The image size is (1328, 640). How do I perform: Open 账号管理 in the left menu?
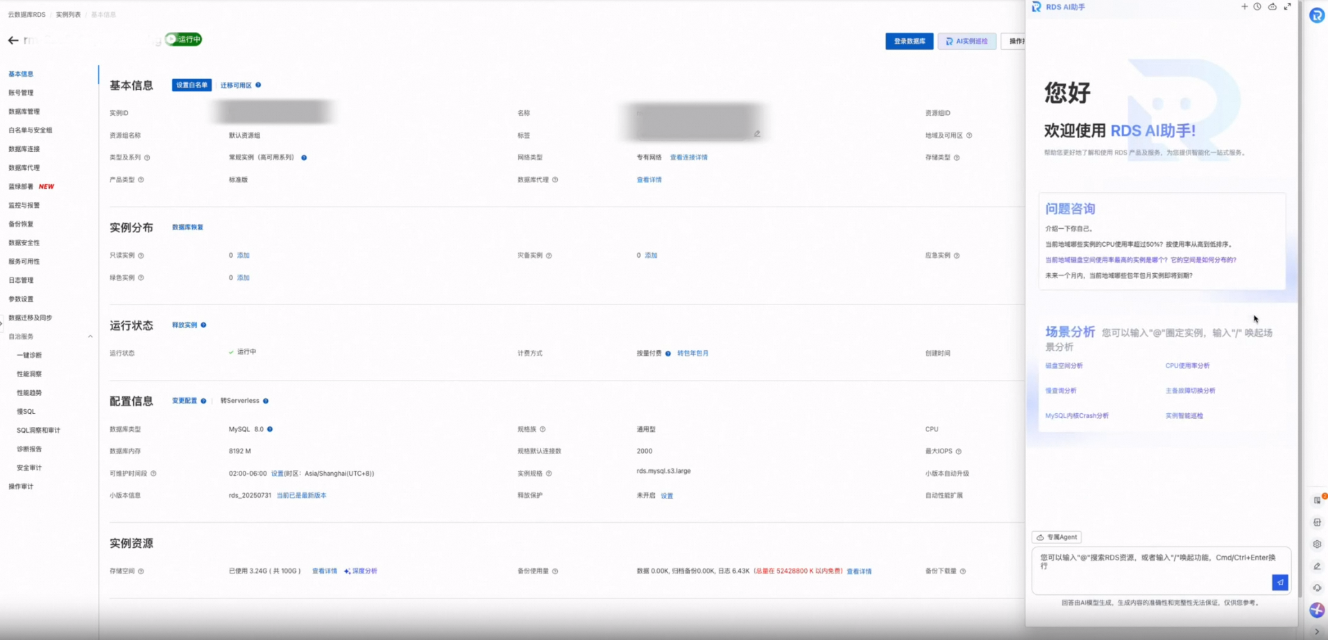21,93
